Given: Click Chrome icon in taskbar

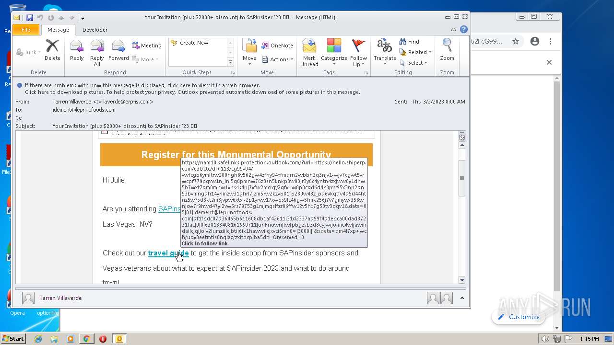Looking at the screenshot, I should 86,339.
